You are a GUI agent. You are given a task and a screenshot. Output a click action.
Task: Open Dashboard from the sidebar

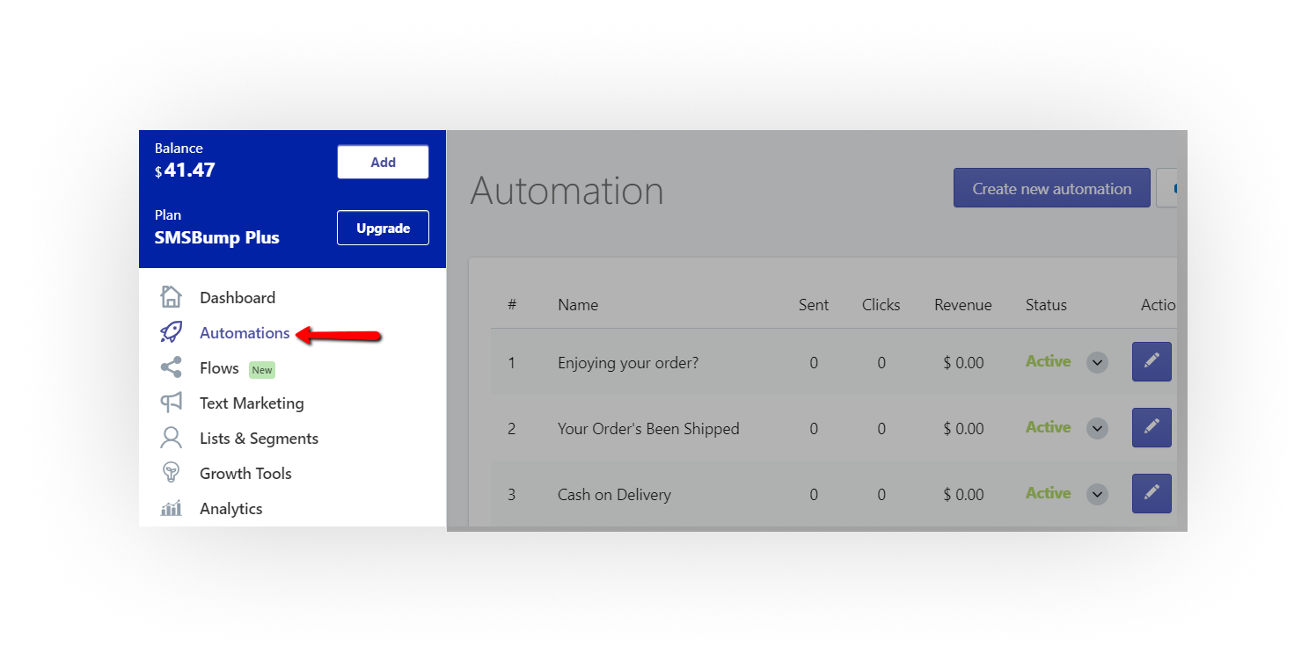tap(238, 298)
